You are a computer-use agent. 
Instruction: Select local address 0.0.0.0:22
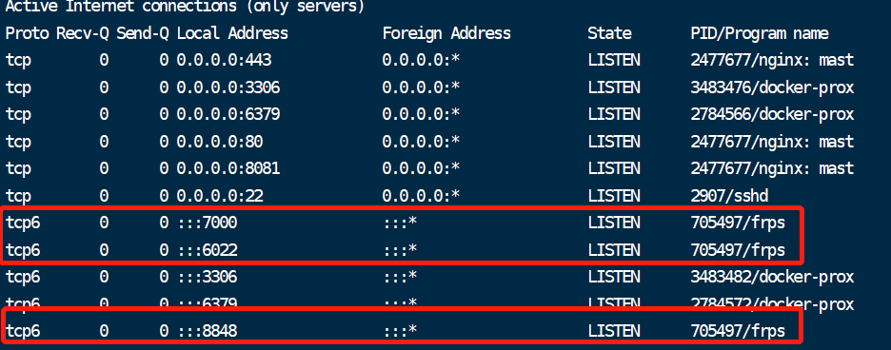coord(220,196)
